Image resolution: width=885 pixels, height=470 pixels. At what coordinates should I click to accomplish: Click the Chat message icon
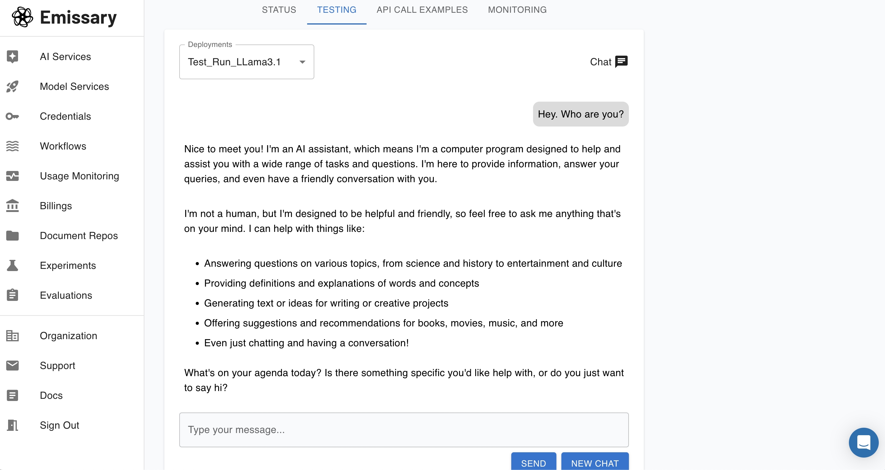[x=621, y=62]
